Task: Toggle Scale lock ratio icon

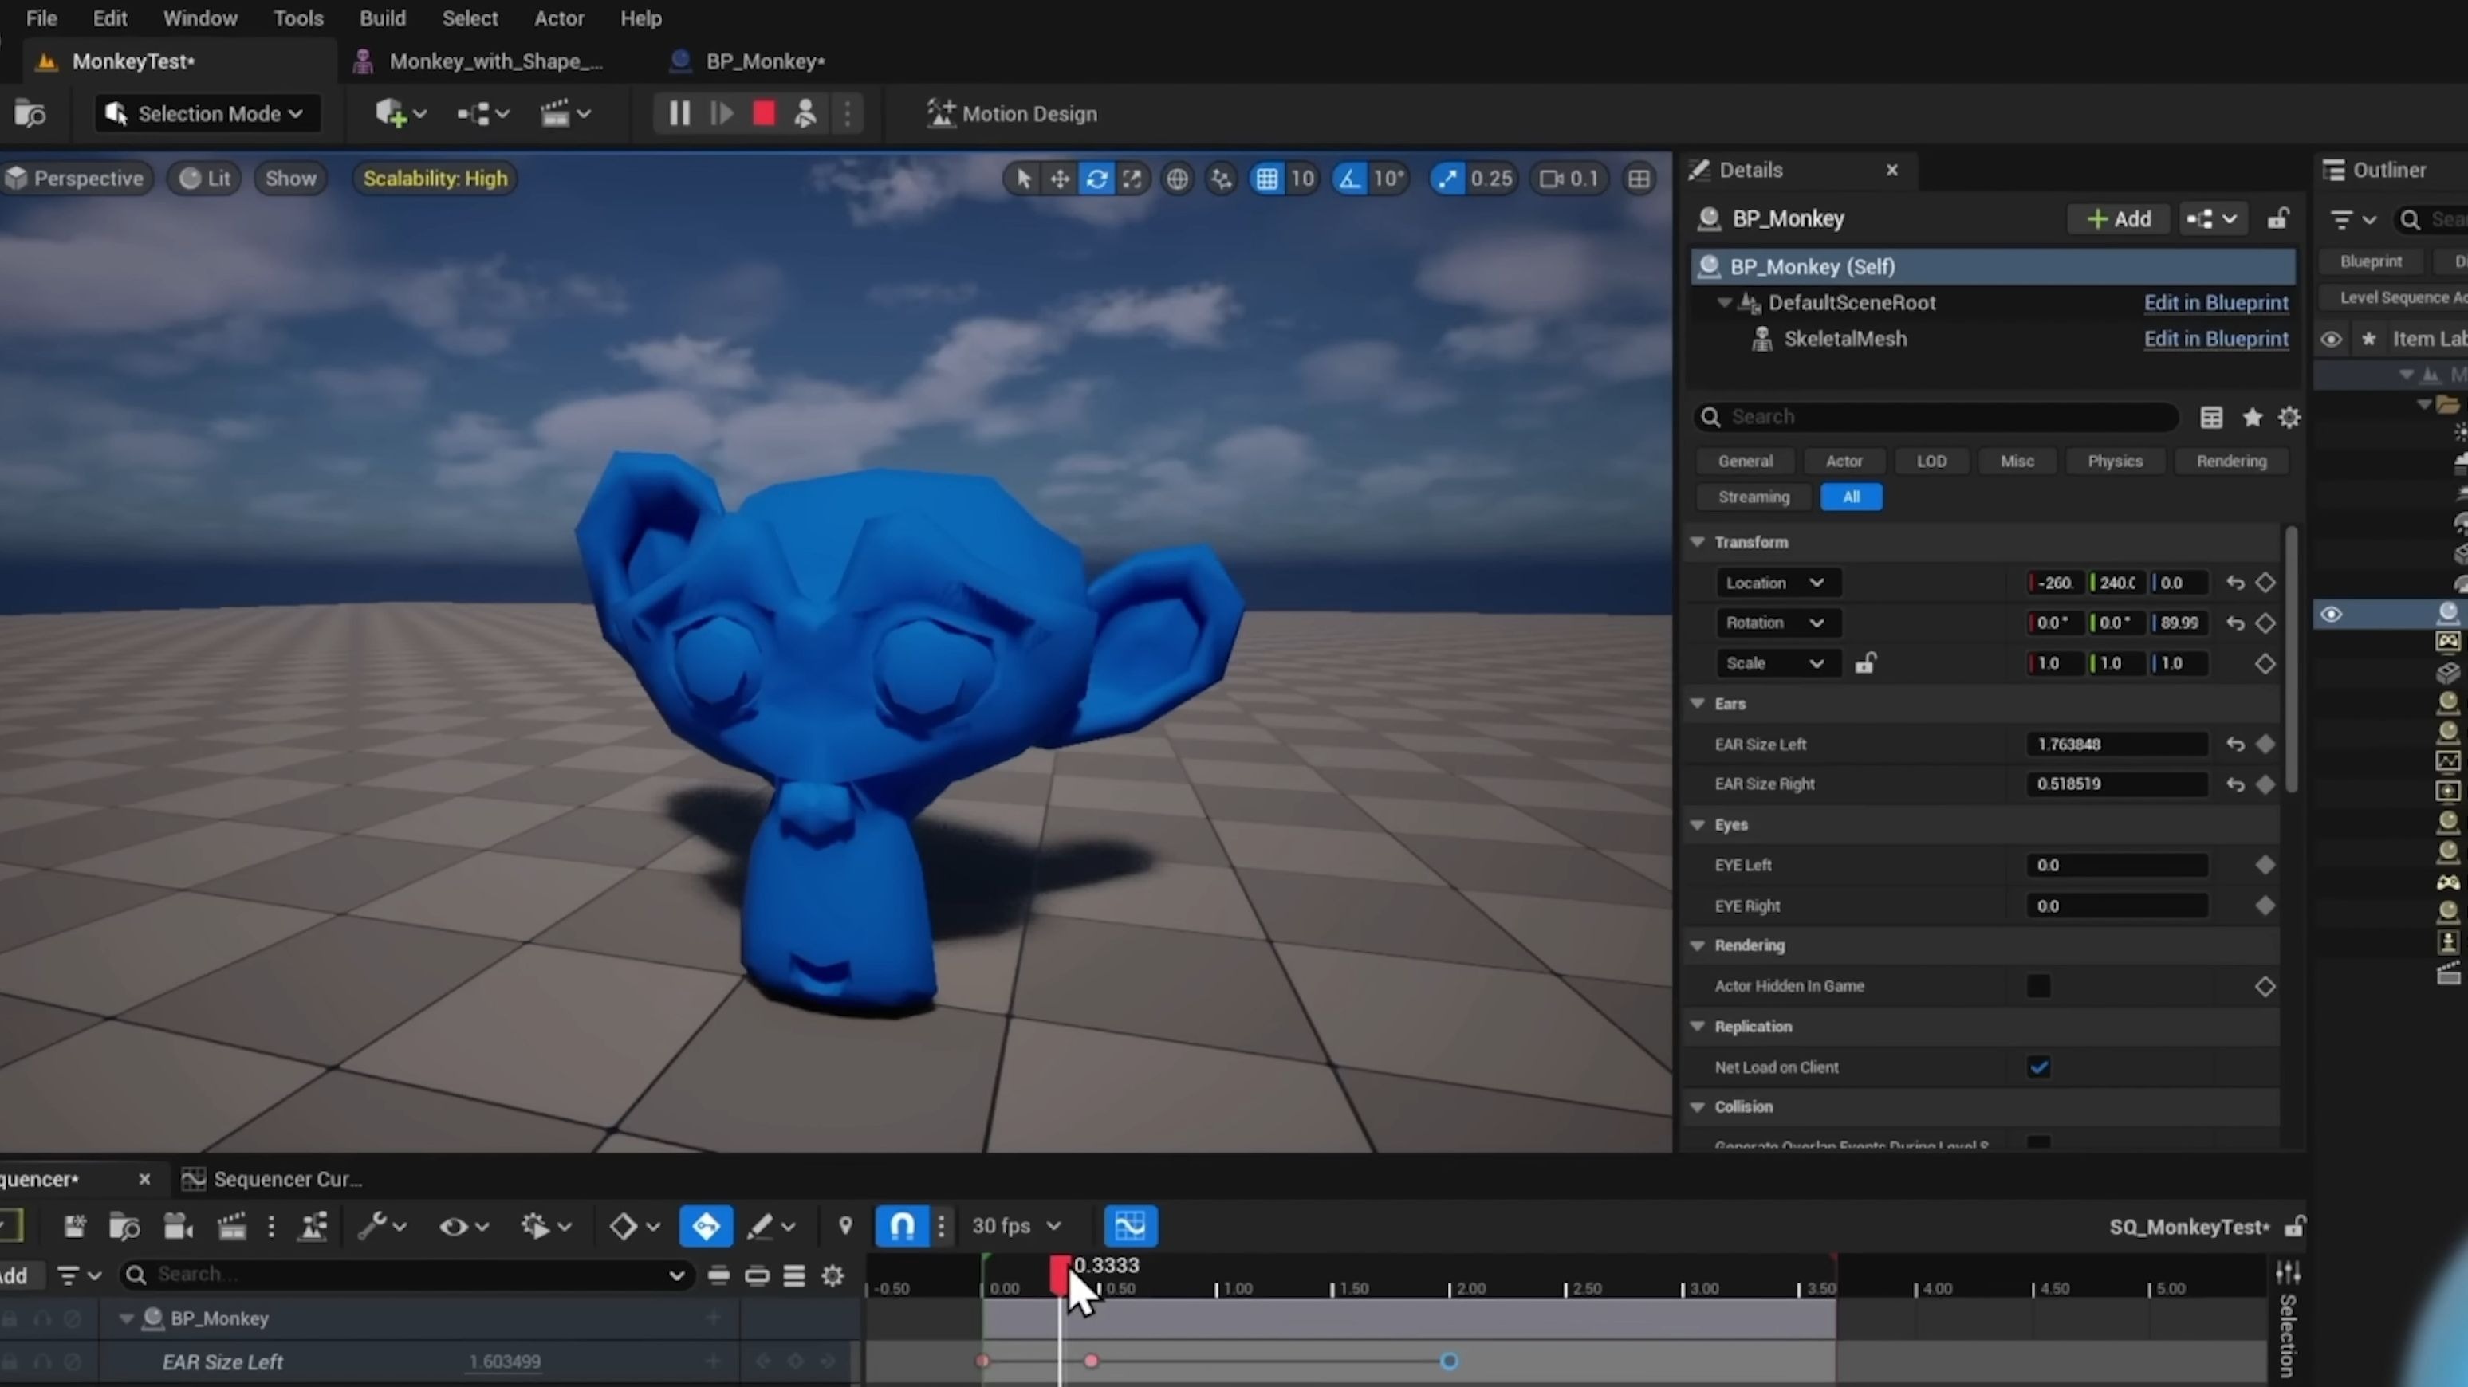Action: tap(1864, 663)
